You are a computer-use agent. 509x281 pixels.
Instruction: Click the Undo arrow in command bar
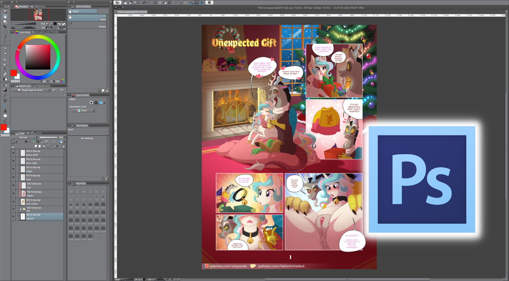pos(144,3)
